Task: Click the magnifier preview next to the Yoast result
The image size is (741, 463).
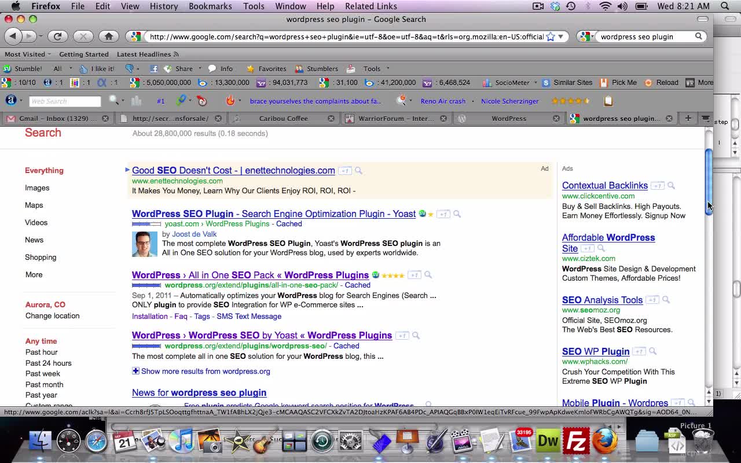Action: tap(457, 214)
